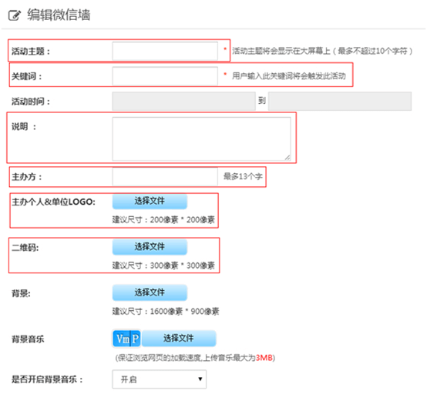
Task: Click the 主办方 input field
Action: coord(165,176)
